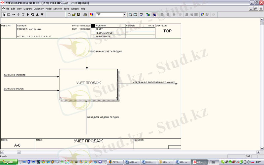This screenshot has width=264, height=165.
Task: Click the RU language indicator
Action: (x=213, y=162)
